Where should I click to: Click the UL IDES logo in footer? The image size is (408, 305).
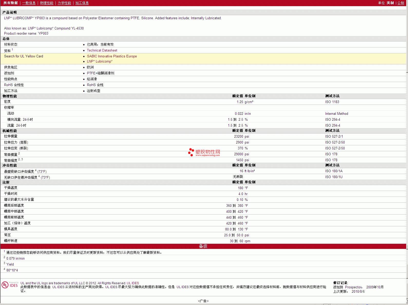point(10,285)
